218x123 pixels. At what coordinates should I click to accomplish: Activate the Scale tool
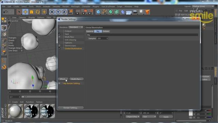[31, 12]
